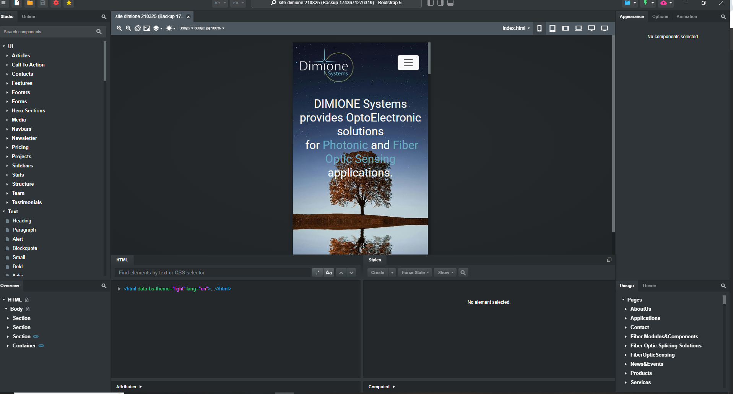Click the hamburger menu in page preview
The image size is (733, 394).
[408, 63]
